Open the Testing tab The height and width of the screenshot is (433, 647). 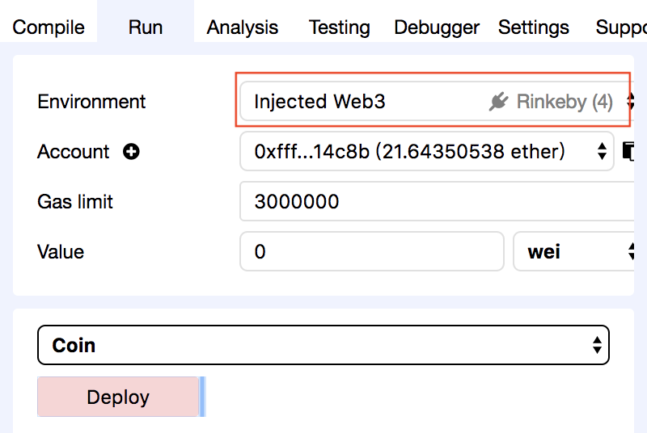pos(340,27)
